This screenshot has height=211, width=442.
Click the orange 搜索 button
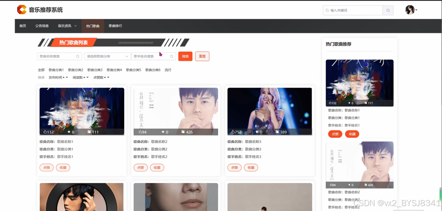[185, 56]
